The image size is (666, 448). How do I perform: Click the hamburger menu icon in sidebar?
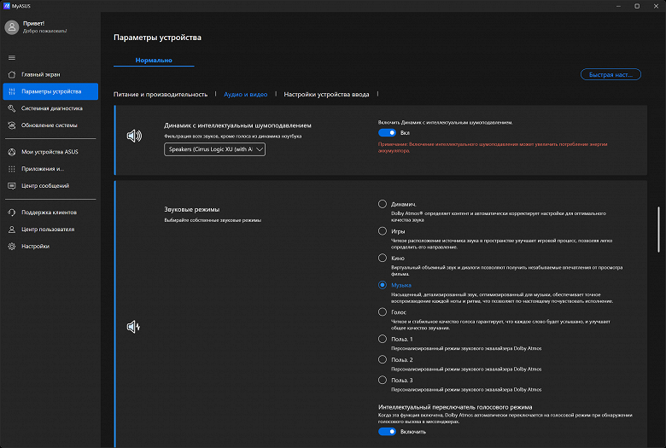tap(12, 57)
